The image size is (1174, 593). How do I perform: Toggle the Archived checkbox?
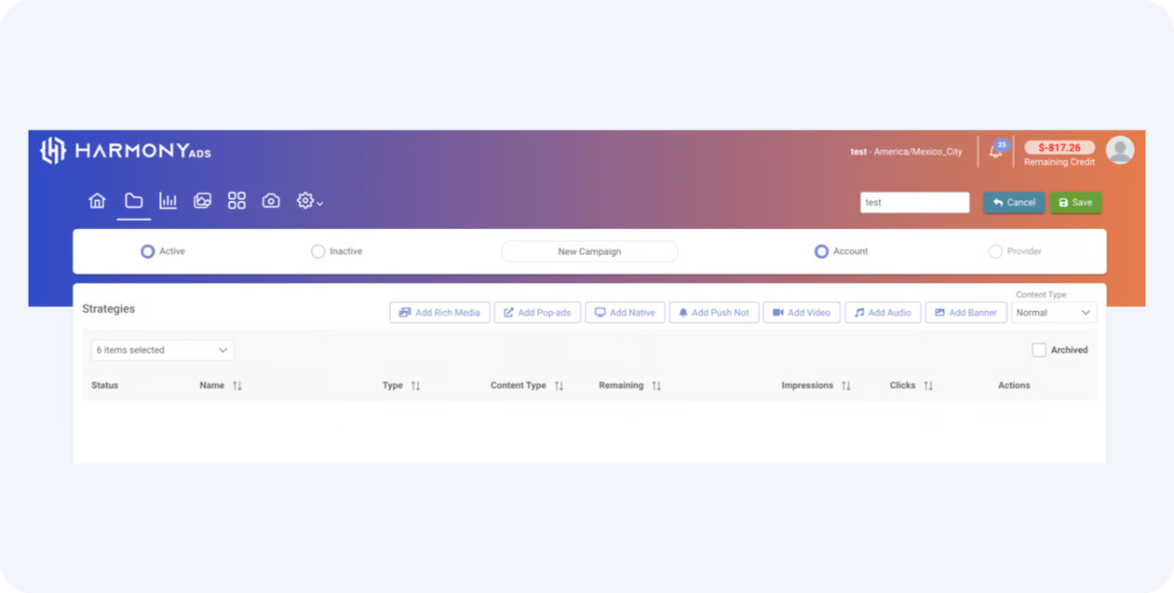(1039, 350)
